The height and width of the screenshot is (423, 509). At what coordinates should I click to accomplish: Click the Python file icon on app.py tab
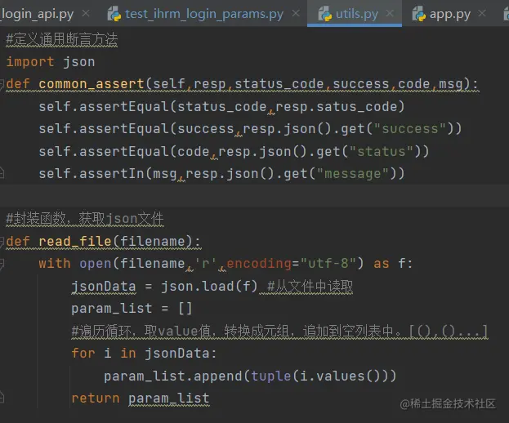click(419, 15)
